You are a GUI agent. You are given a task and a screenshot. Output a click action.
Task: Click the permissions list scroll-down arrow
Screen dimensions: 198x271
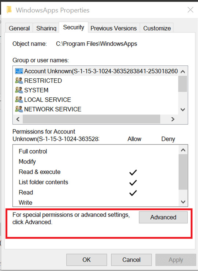pos(183,202)
